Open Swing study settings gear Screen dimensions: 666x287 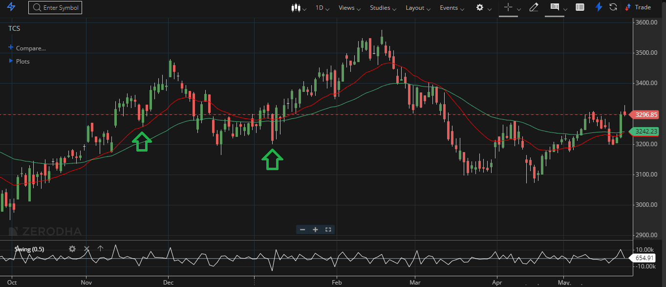(x=72, y=249)
